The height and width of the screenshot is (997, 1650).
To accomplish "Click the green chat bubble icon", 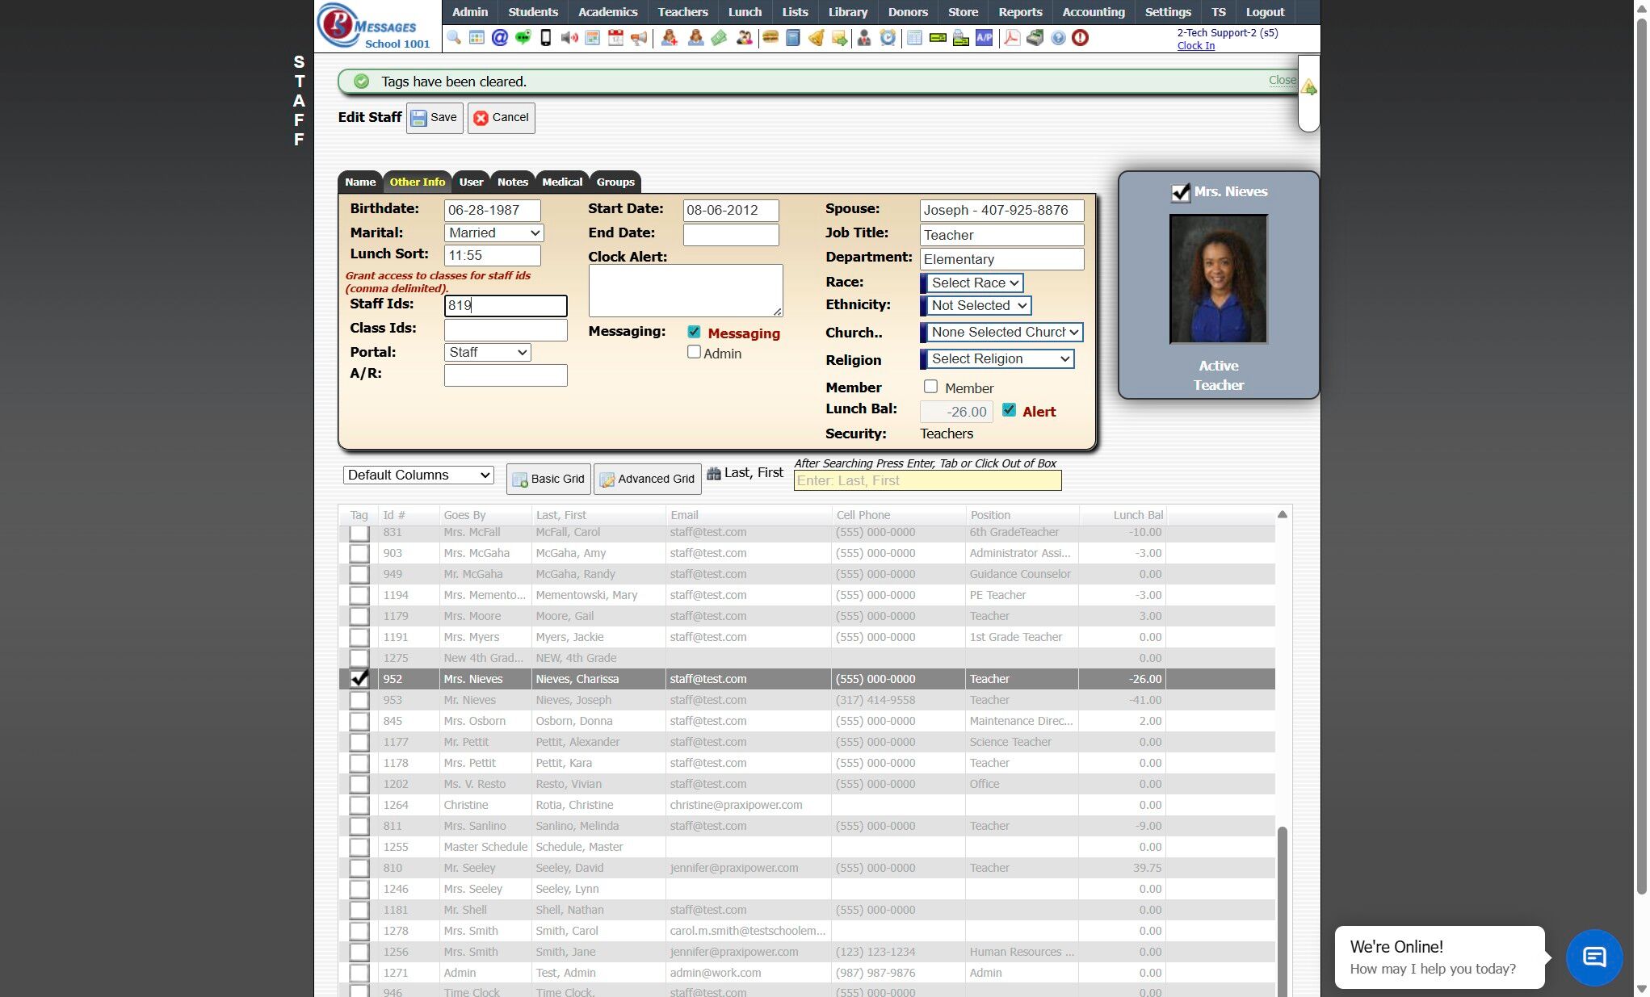I will (523, 38).
